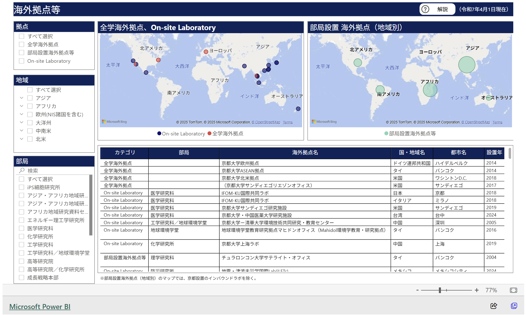This screenshot has width=526, height=315.
Task: Tick the 医学研究科 checkbox
Action: (22, 228)
